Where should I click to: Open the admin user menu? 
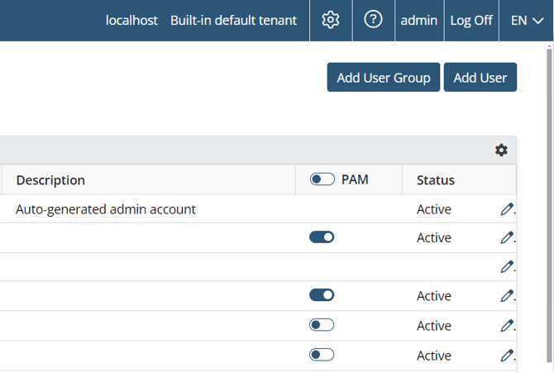click(x=418, y=21)
